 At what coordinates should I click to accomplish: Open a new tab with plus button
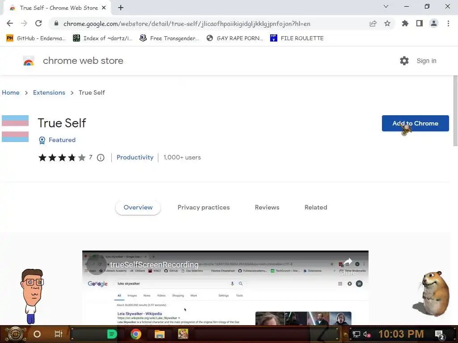tap(121, 8)
